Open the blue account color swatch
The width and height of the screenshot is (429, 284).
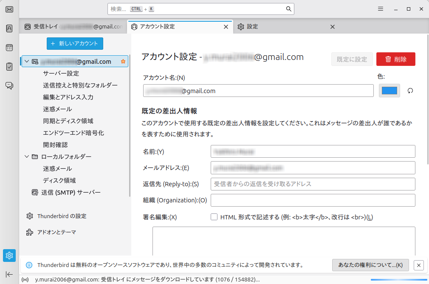tap(389, 91)
